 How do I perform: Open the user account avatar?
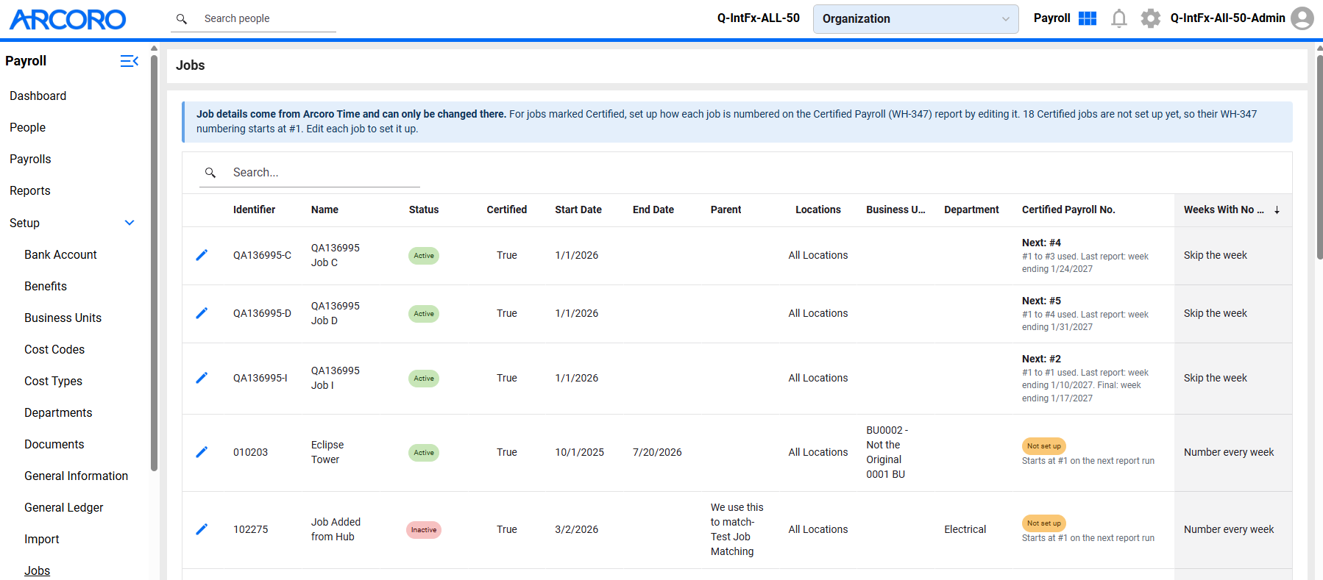coord(1302,18)
